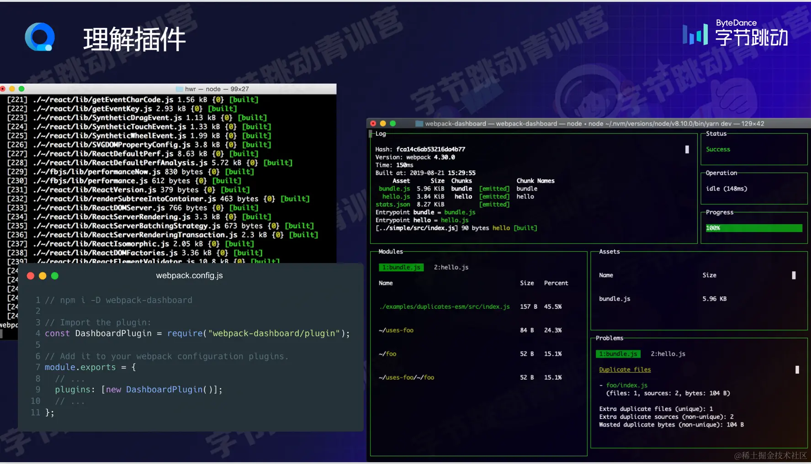The width and height of the screenshot is (811, 464).
Task: Minimize the webpack.config.js window with yellow button
Action: [42, 276]
